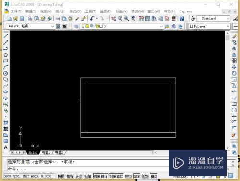The height and width of the screenshot is (181, 240).
Task: Select the Polygon draw tool
Action: click(x=6, y=55)
